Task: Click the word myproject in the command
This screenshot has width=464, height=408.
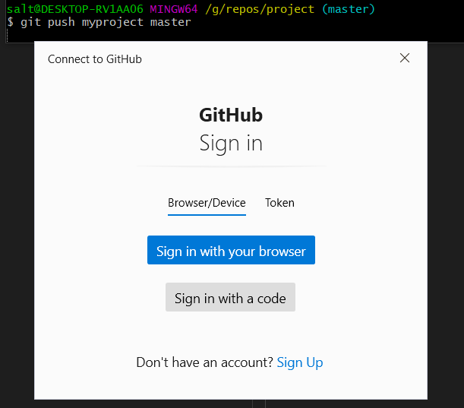Action: [x=112, y=23]
